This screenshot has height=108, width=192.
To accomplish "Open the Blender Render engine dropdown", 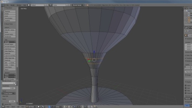I will click(x=78, y=5).
